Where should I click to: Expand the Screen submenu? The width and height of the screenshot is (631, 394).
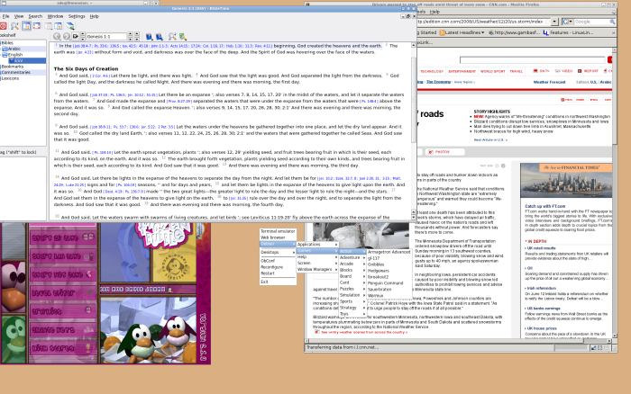click(317, 263)
